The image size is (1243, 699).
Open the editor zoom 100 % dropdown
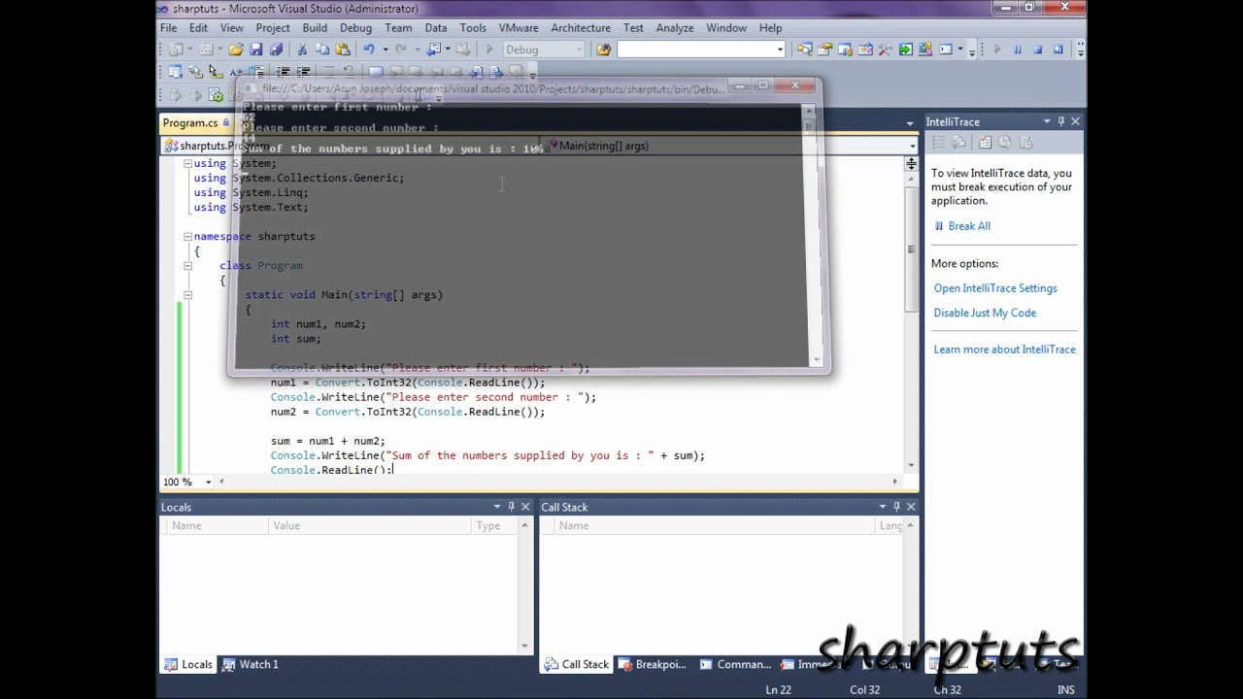[208, 482]
